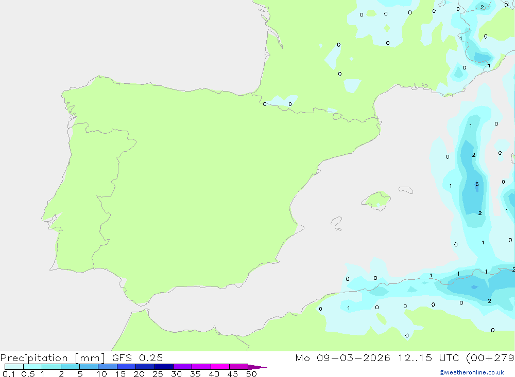Click the 'Mo 09-03-2026' date text
515x377 pixels.
click(x=343, y=357)
